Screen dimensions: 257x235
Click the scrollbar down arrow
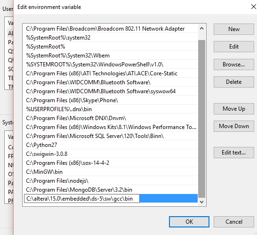pyautogui.click(x=202, y=202)
